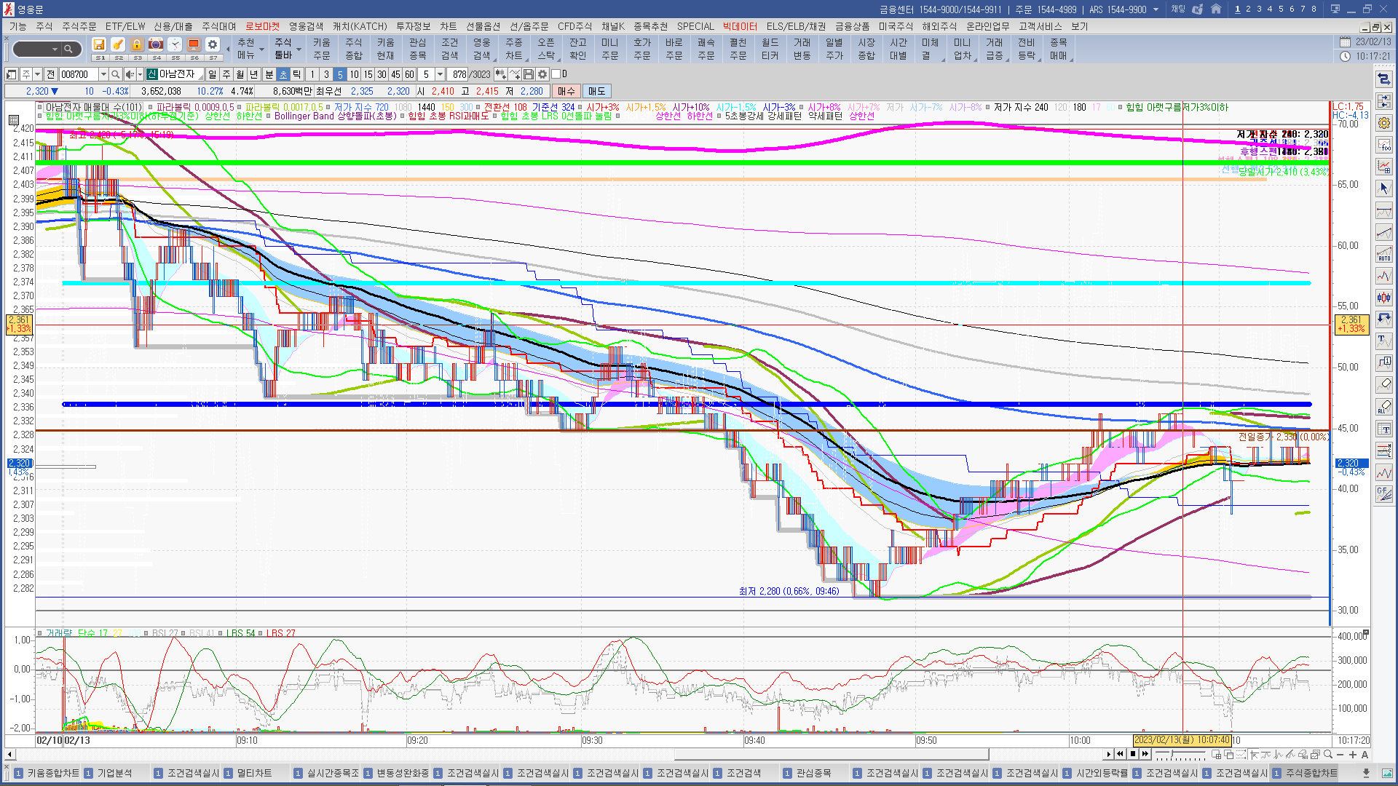Click the S3 lock icon
Image resolution: width=1398 pixels, height=786 pixels.
137,45
